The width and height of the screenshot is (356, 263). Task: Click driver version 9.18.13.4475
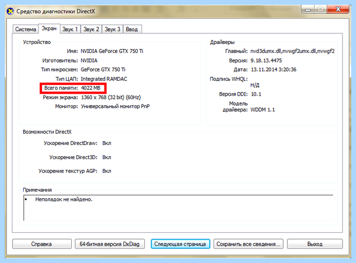[266, 61]
